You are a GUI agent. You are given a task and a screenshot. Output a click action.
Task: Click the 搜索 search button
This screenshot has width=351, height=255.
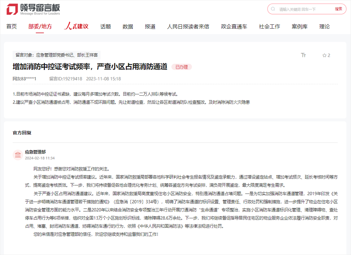339,9
